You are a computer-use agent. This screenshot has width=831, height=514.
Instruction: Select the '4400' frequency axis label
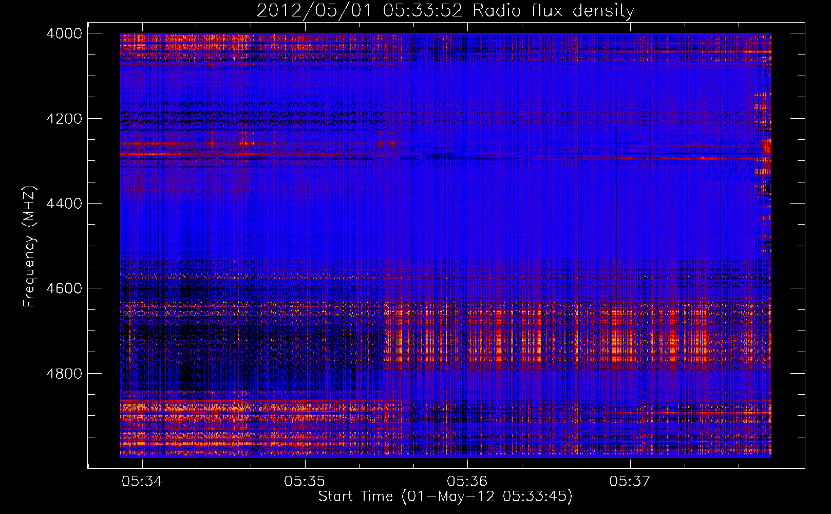pyautogui.click(x=64, y=204)
